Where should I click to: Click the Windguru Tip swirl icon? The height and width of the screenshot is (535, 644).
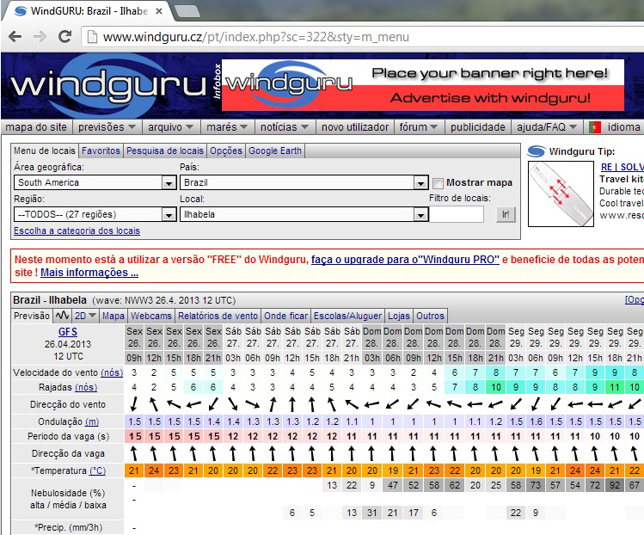click(x=536, y=151)
